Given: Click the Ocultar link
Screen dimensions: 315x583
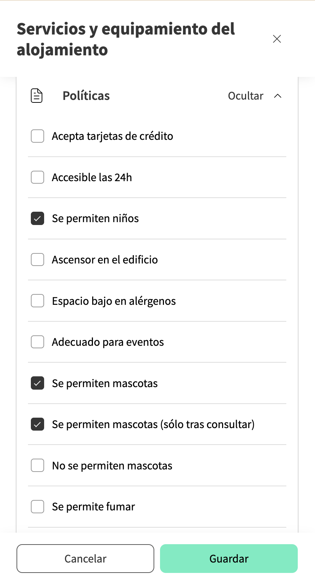Looking at the screenshot, I should (245, 96).
